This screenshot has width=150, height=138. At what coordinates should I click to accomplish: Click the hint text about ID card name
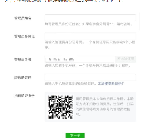click(x=89, y=24)
